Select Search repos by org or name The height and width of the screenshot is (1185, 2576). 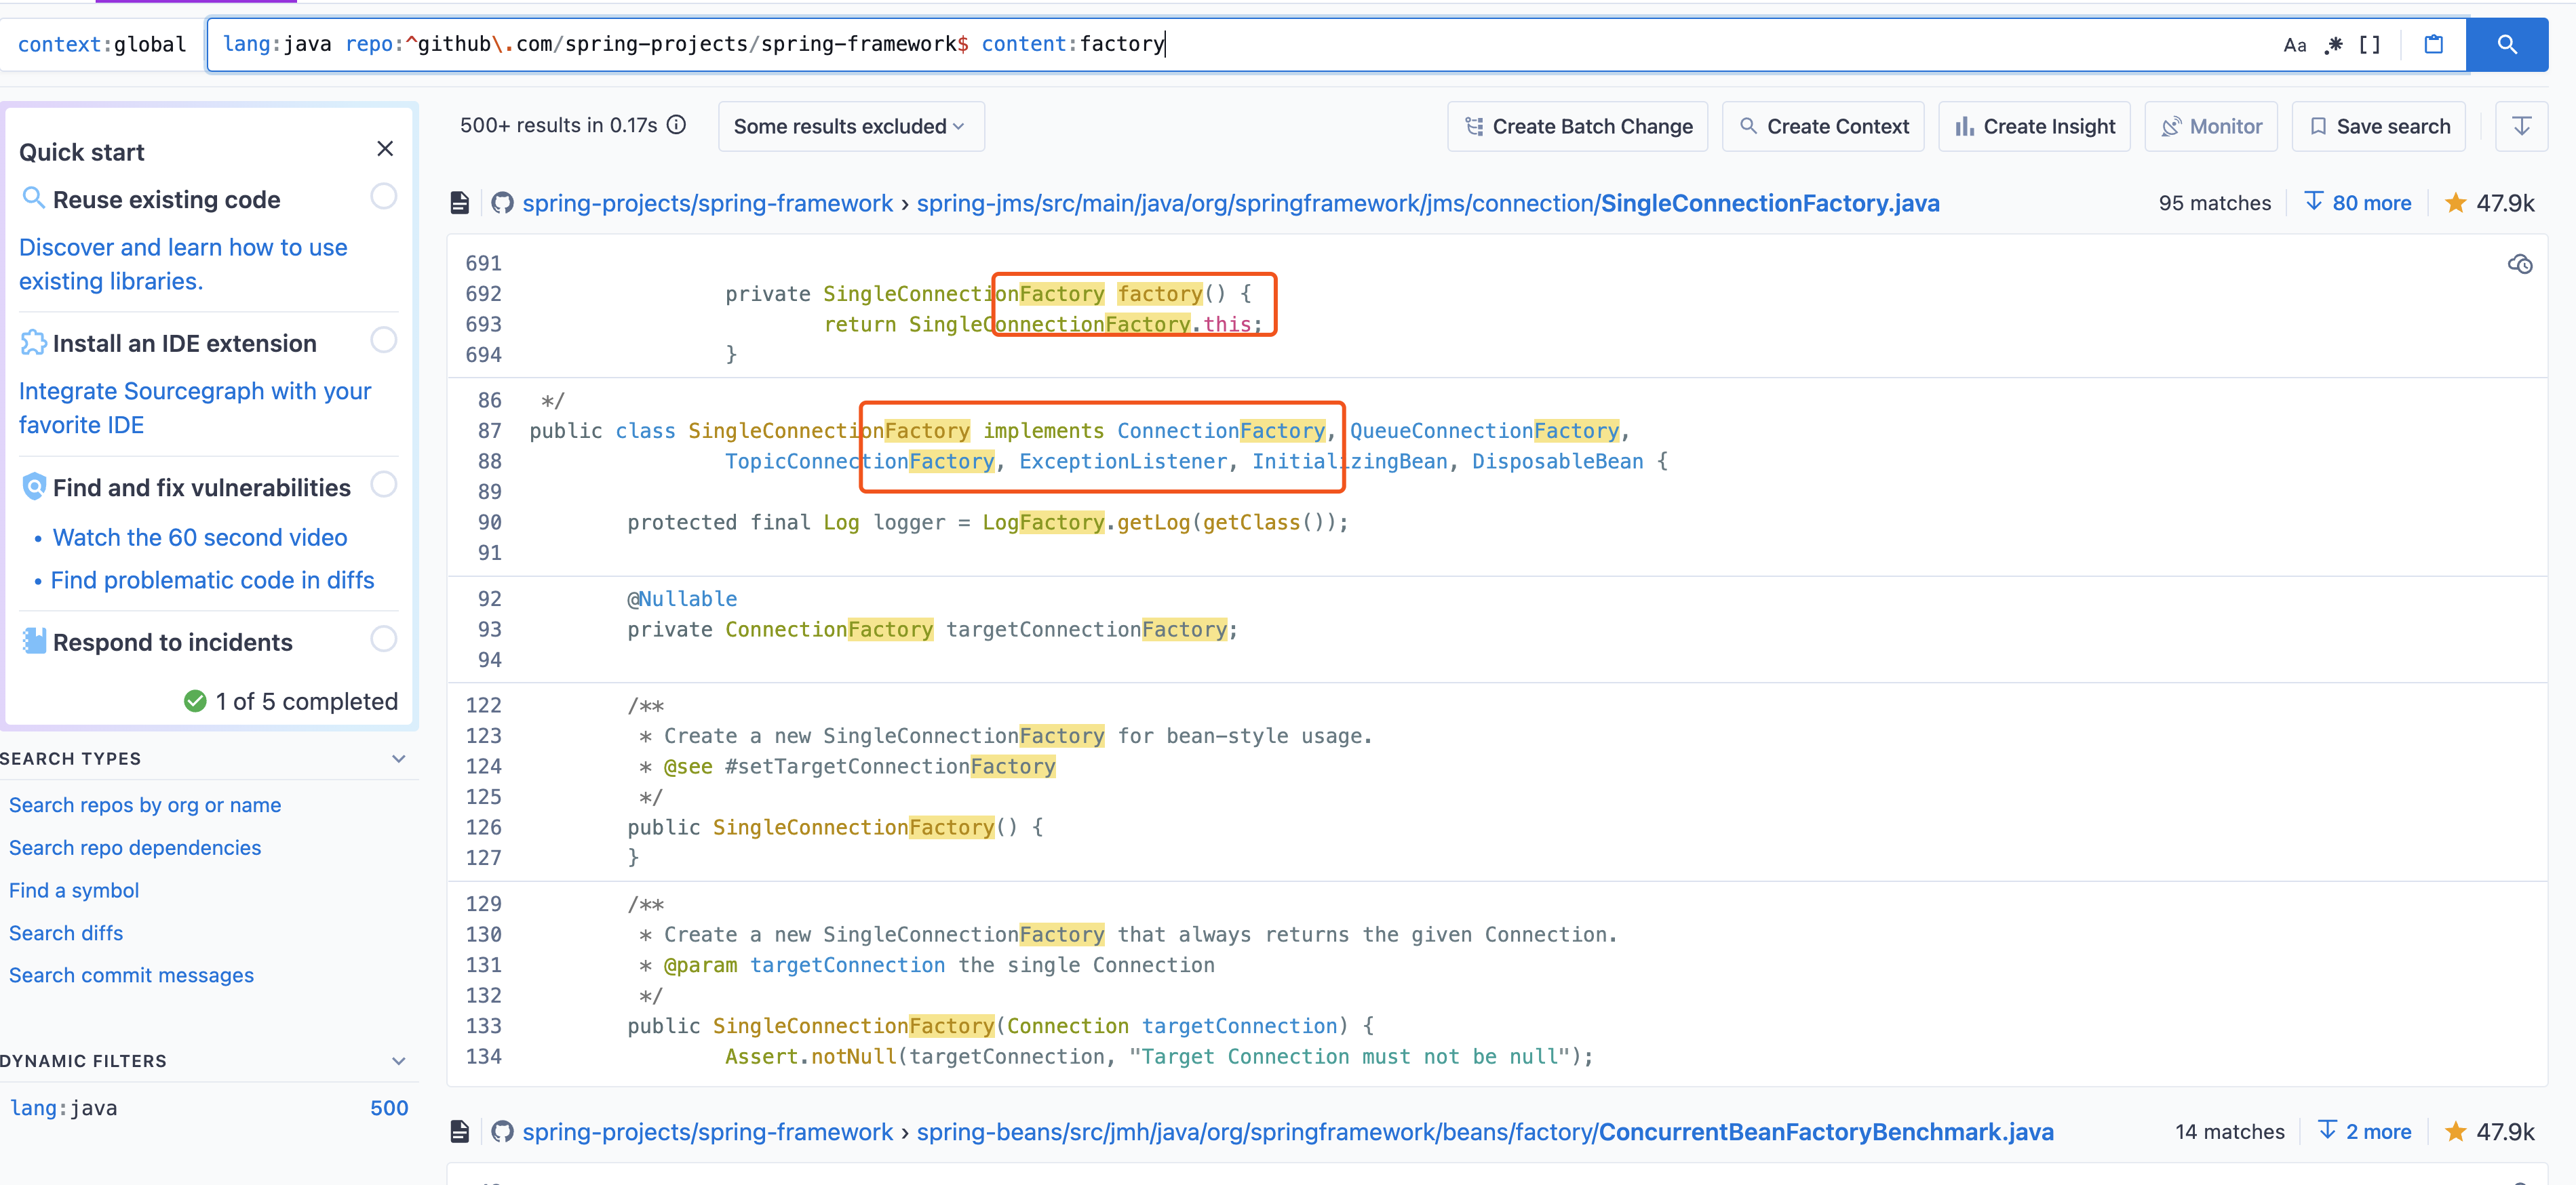[145, 805]
